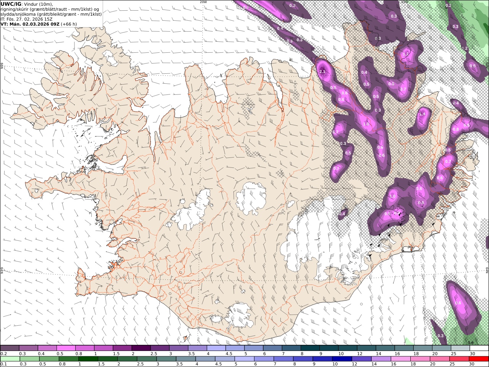Pick the slate blue swatch at 6 in the top legend

[273, 348]
